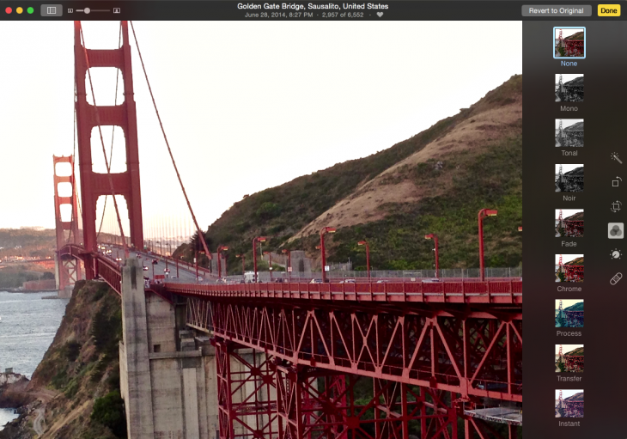Apply the Fade filter thumbnail
The width and height of the screenshot is (627, 439).
pyautogui.click(x=569, y=223)
